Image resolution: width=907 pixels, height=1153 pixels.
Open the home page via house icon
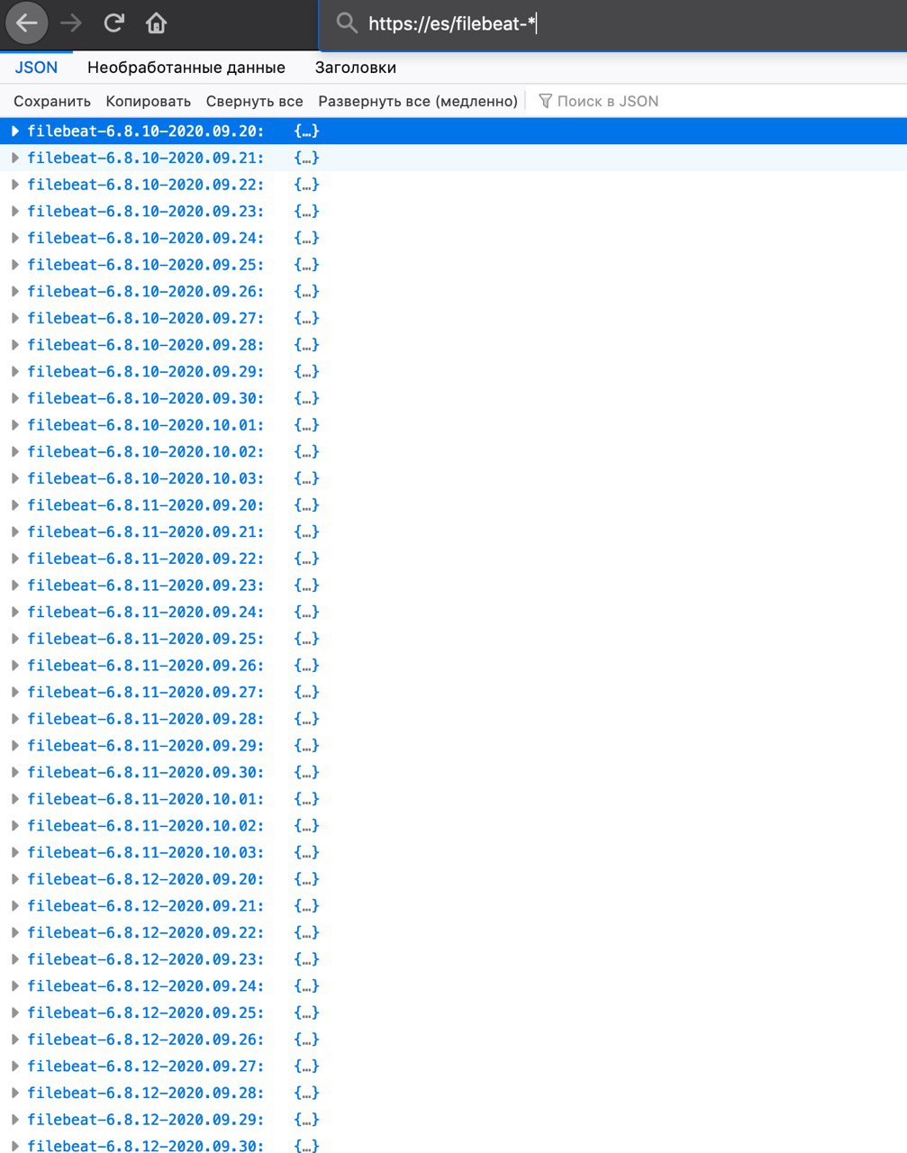coord(157,23)
